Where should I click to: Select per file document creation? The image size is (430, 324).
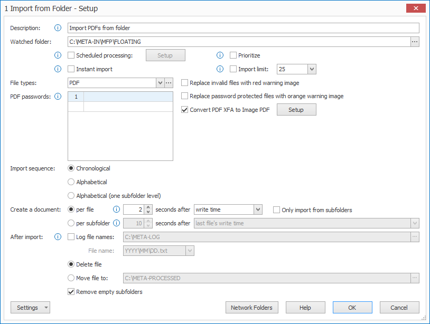[71, 209]
